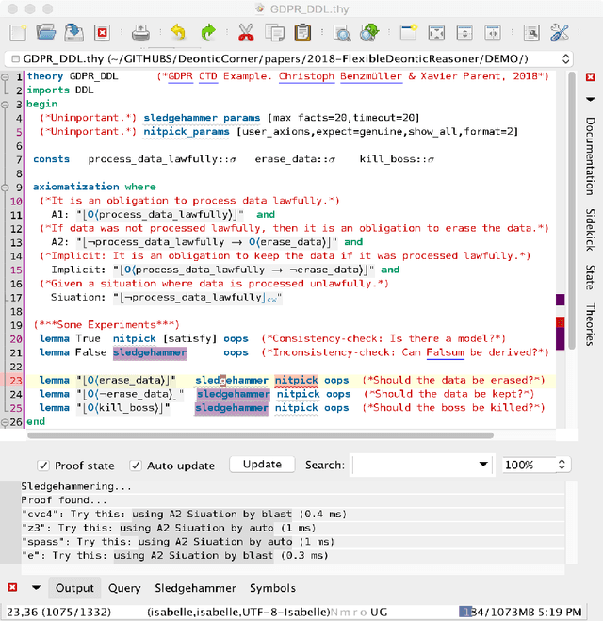Click the Open File folder icon

pyautogui.click(x=45, y=33)
